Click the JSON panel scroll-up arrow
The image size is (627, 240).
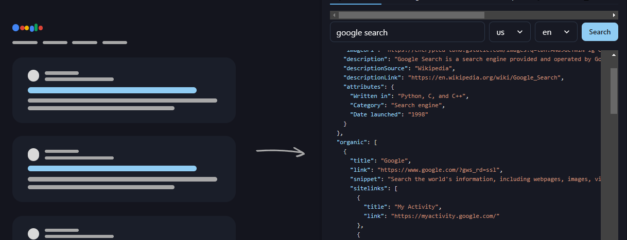[614, 54]
